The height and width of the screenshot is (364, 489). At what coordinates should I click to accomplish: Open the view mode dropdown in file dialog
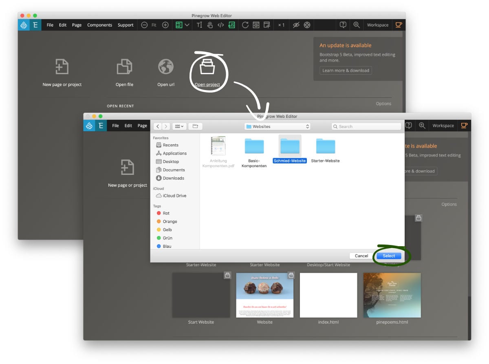pyautogui.click(x=179, y=126)
